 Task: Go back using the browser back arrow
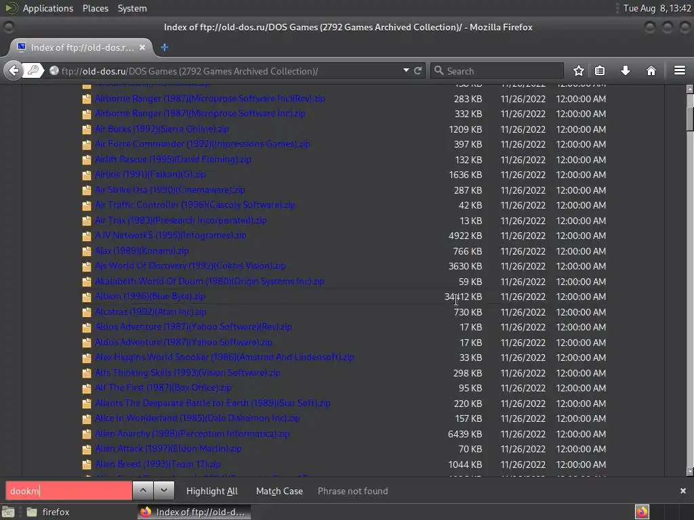[x=14, y=70]
